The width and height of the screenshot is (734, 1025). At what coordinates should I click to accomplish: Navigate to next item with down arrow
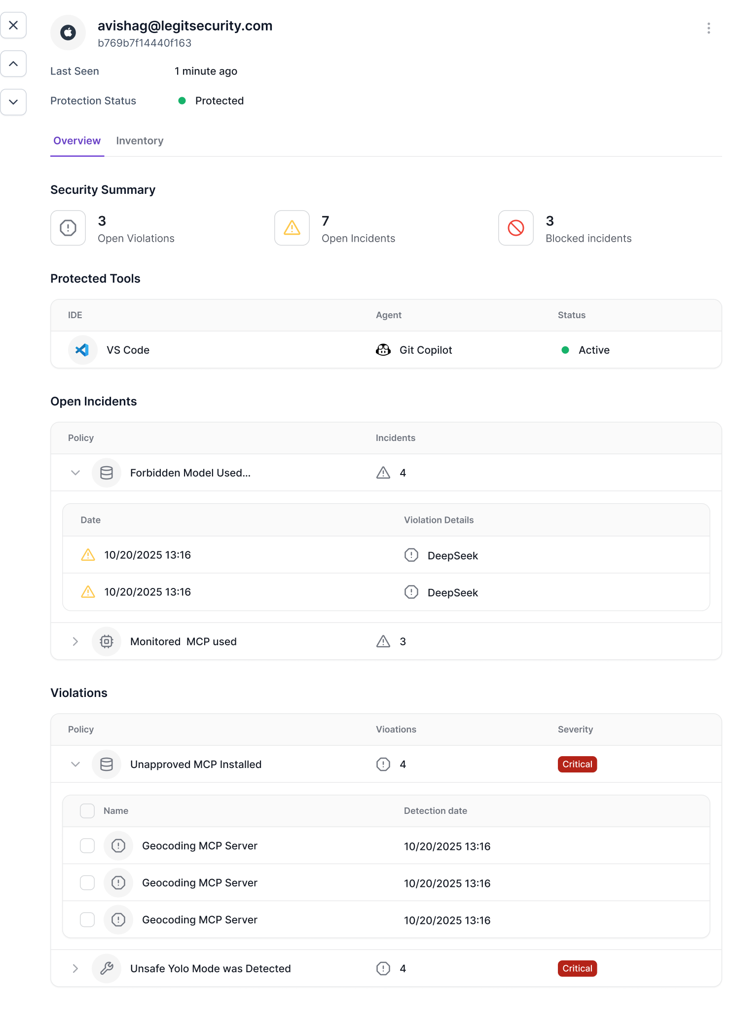[x=14, y=102]
